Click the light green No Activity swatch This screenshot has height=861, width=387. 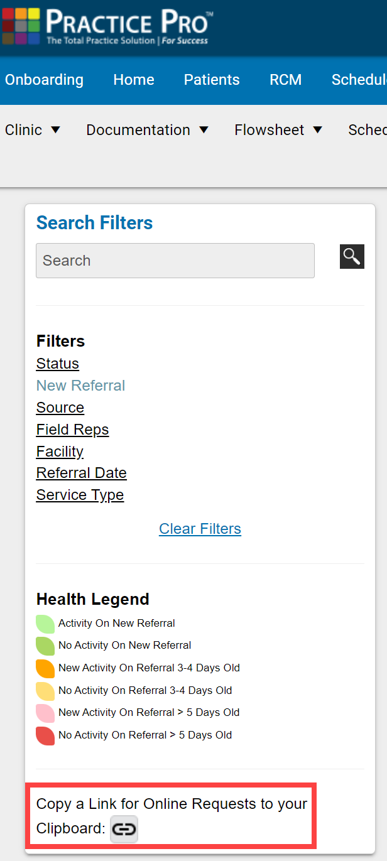click(x=45, y=646)
